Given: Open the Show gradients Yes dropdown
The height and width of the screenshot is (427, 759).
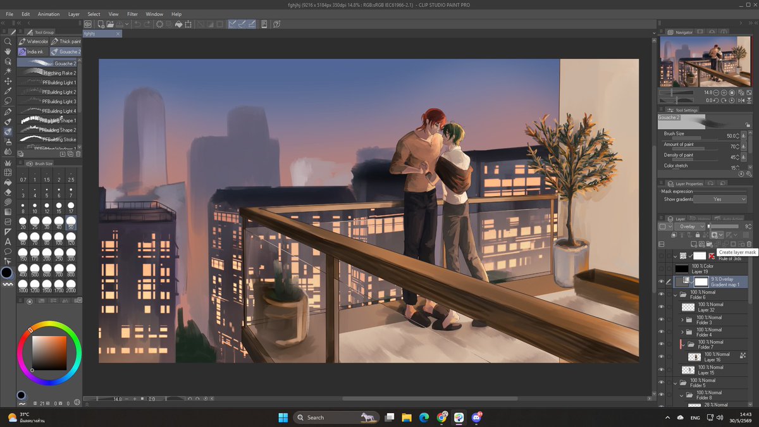Looking at the screenshot, I should point(720,199).
